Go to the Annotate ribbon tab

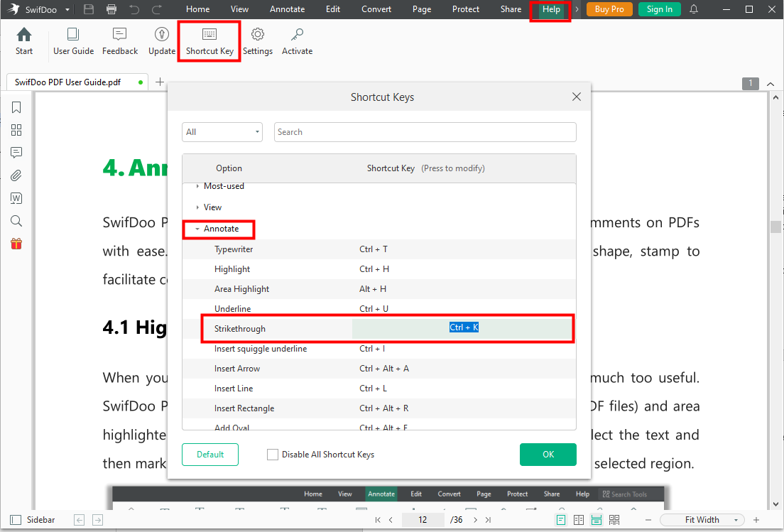click(x=288, y=9)
